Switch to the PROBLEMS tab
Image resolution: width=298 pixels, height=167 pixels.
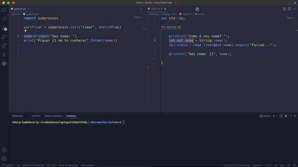[18, 116]
